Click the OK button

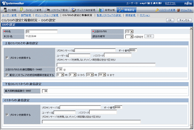(x=170, y=20)
